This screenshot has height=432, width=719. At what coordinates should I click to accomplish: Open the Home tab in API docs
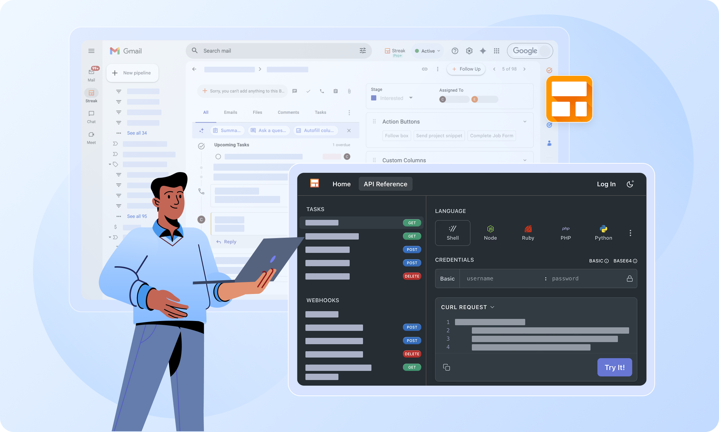pyautogui.click(x=342, y=184)
